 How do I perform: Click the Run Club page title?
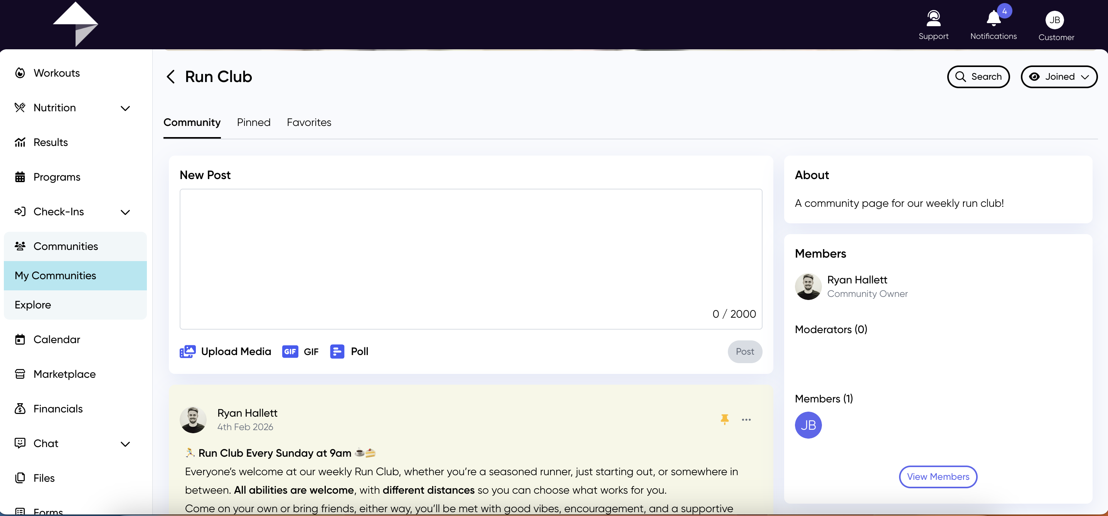coord(218,77)
